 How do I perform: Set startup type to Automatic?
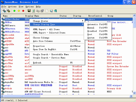point(98,24)
